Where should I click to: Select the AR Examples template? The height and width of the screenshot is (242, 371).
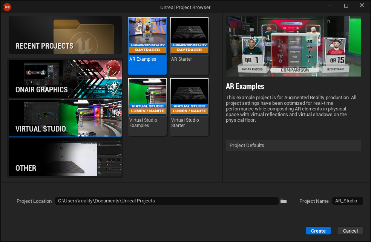click(x=147, y=46)
